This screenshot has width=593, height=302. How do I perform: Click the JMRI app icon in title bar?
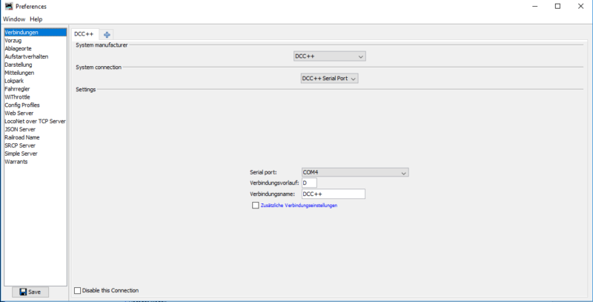(x=9, y=7)
